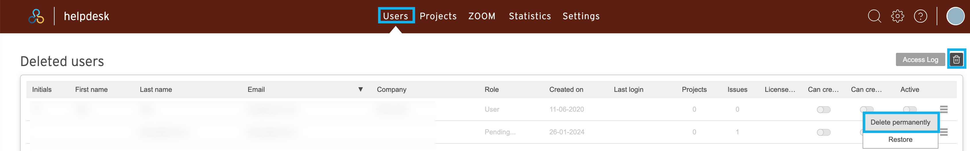Open the hamburger menu for first row
This screenshot has height=151, width=970.
944,109
